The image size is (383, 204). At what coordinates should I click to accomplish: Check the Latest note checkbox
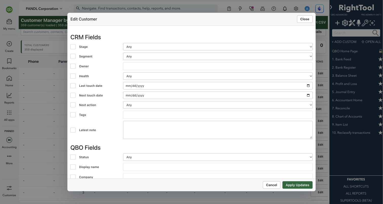click(x=73, y=130)
